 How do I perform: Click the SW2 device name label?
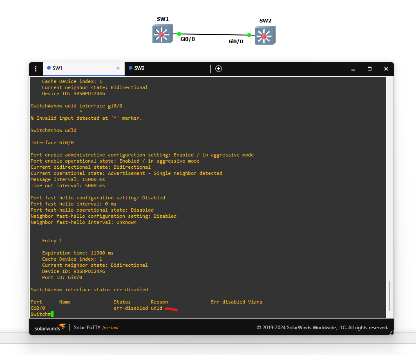click(x=265, y=21)
